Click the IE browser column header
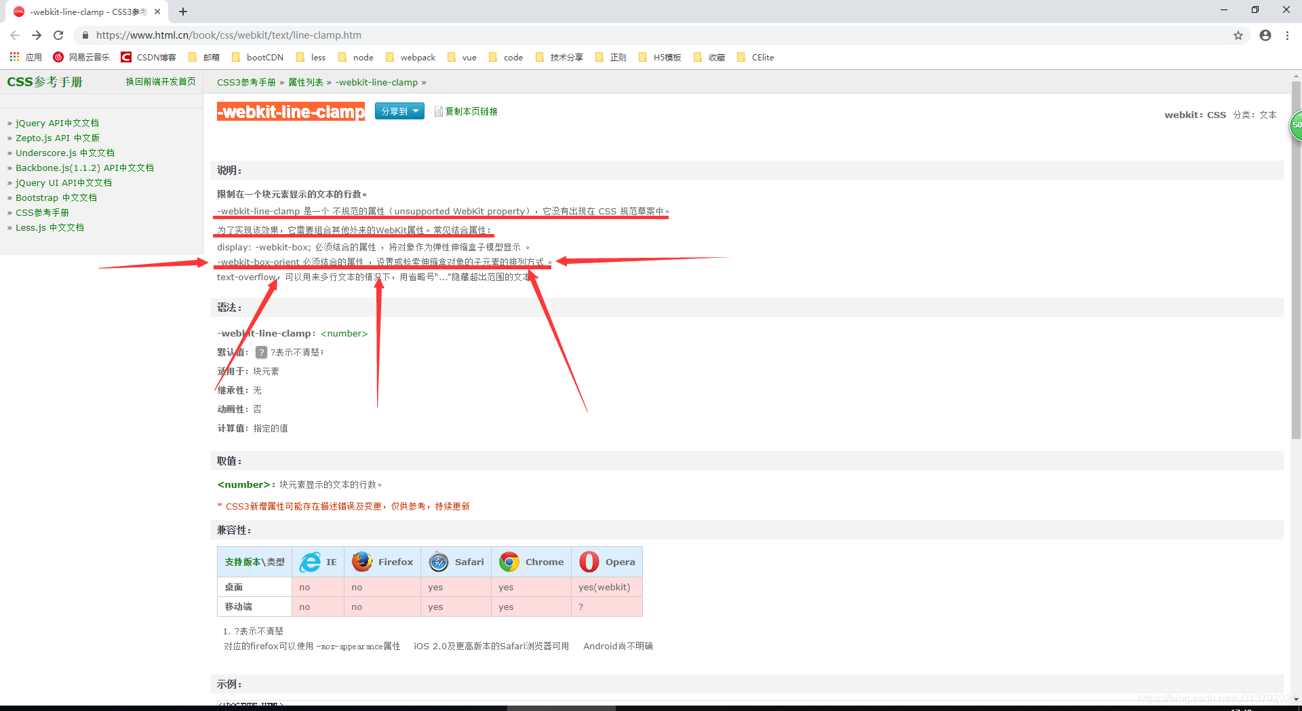 [318, 562]
